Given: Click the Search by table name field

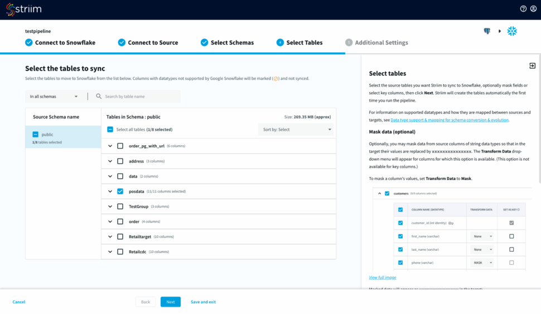Looking at the screenshot, I should point(139,97).
